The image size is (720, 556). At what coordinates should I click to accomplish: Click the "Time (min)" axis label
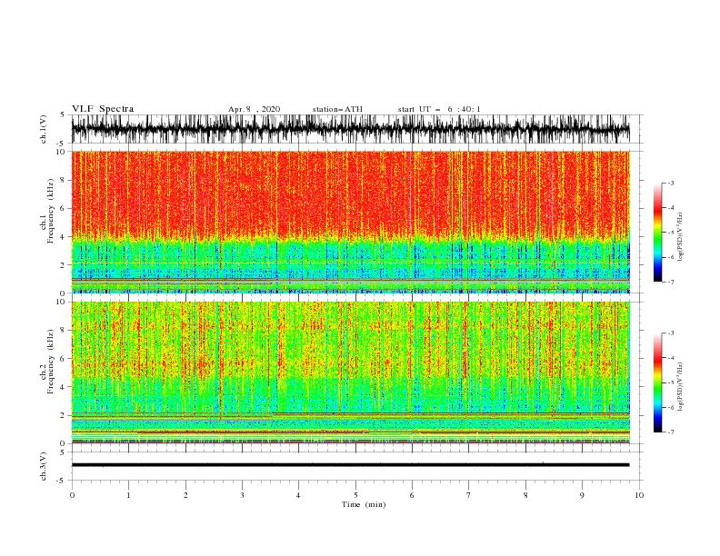pos(364,504)
